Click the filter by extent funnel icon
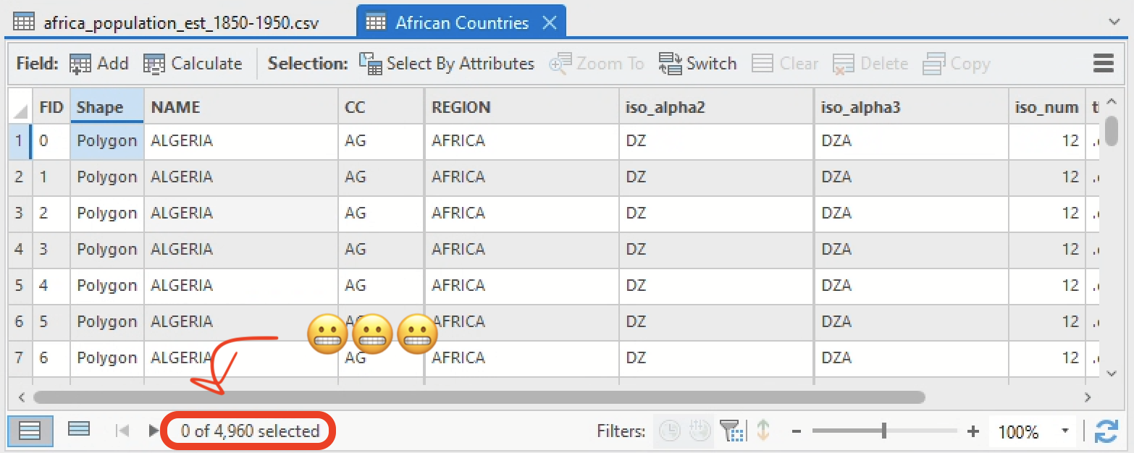The height and width of the screenshot is (453, 1134). (734, 431)
